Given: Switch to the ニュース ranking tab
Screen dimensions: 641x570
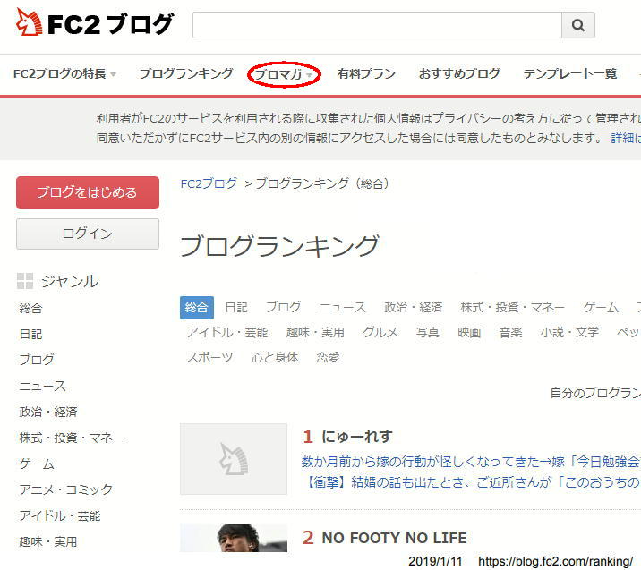Looking at the screenshot, I should click(x=343, y=307).
